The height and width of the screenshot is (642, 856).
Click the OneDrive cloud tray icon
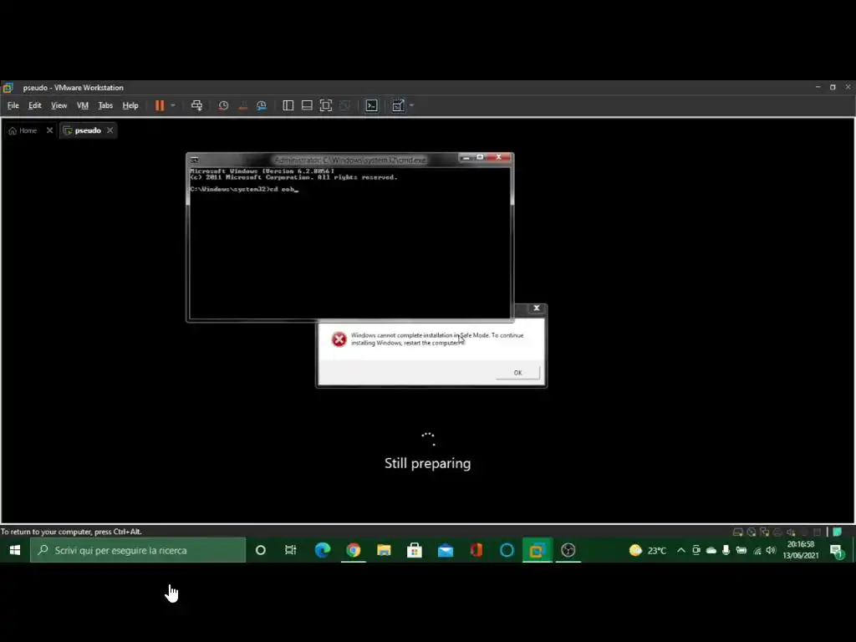tap(711, 550)
